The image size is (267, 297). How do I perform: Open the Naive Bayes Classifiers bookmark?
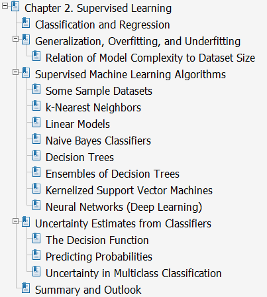98,141
